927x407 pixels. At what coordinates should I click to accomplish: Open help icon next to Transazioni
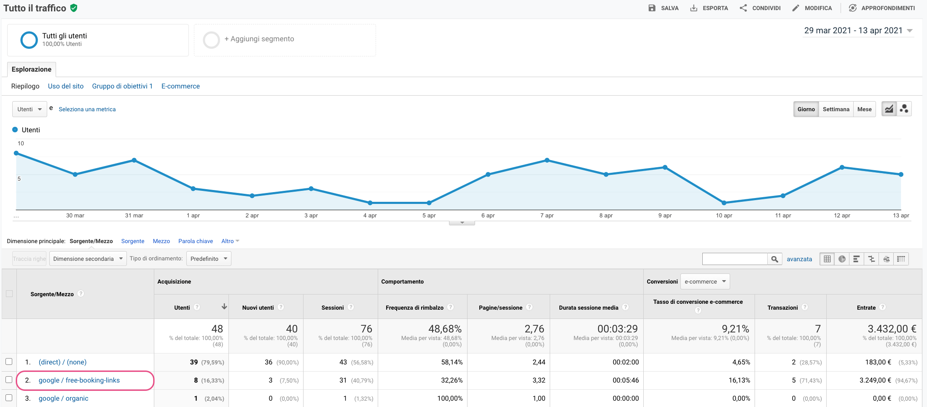[805, 307]
